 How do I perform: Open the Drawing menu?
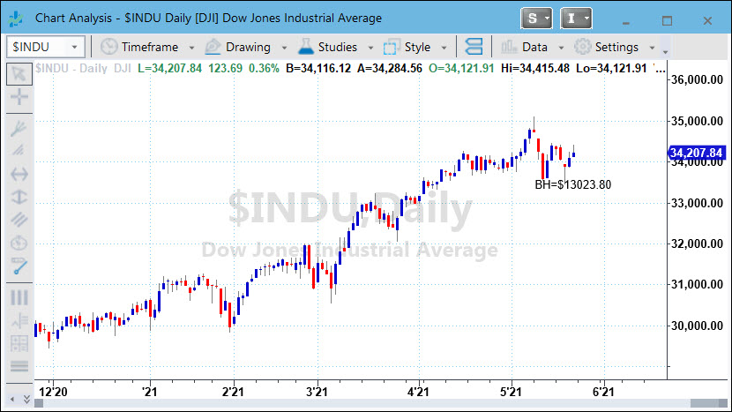248,47
